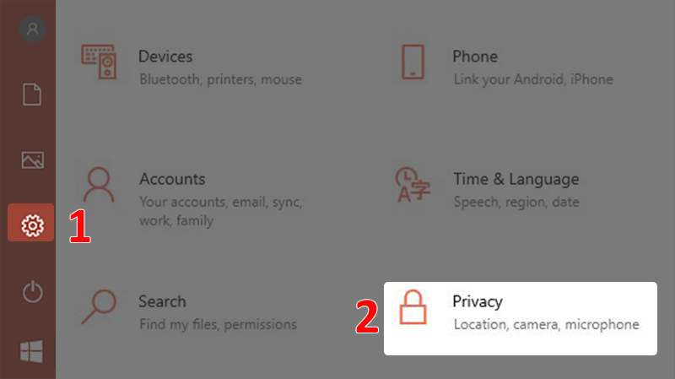675x379 pixels.
Task: Click the Windows Start logo
Action: tap(32, 352)
